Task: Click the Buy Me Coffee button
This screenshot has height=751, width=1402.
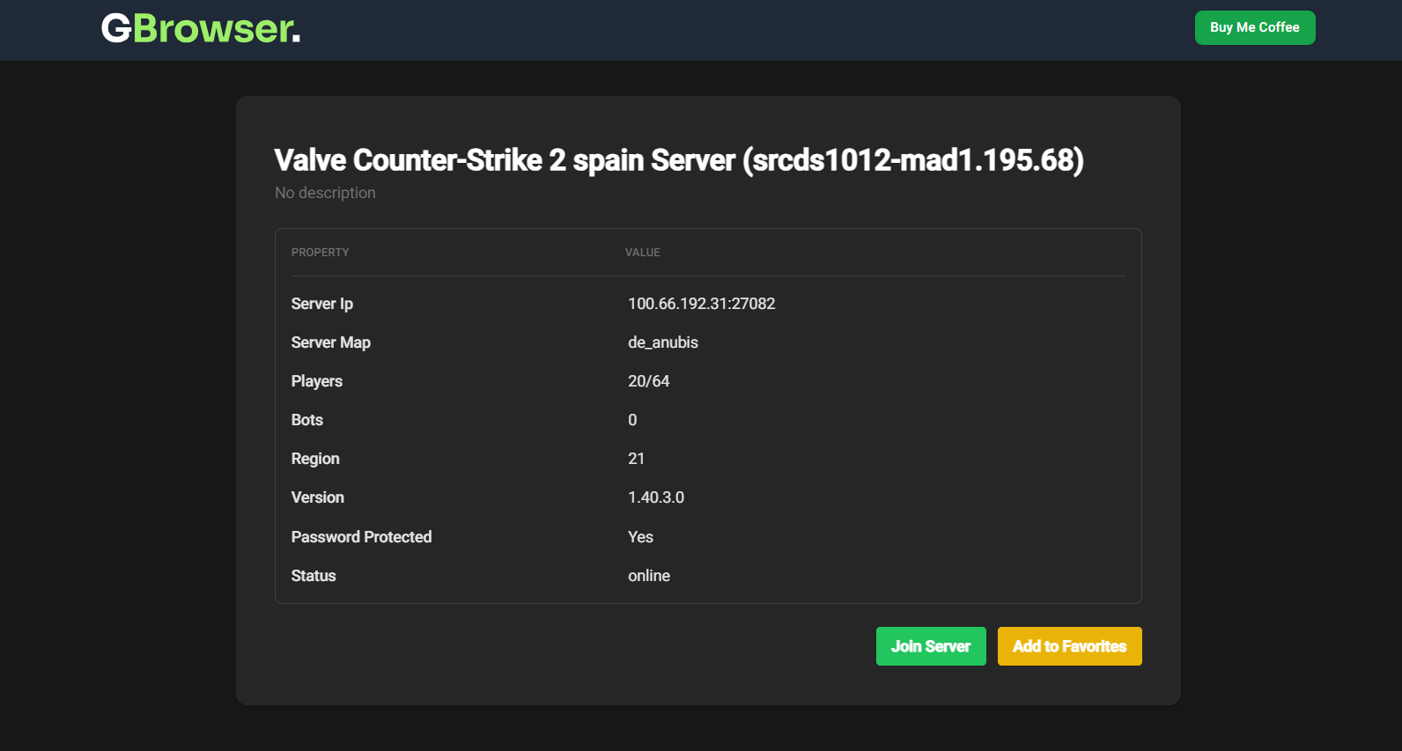Action: tap(1255, 27)
